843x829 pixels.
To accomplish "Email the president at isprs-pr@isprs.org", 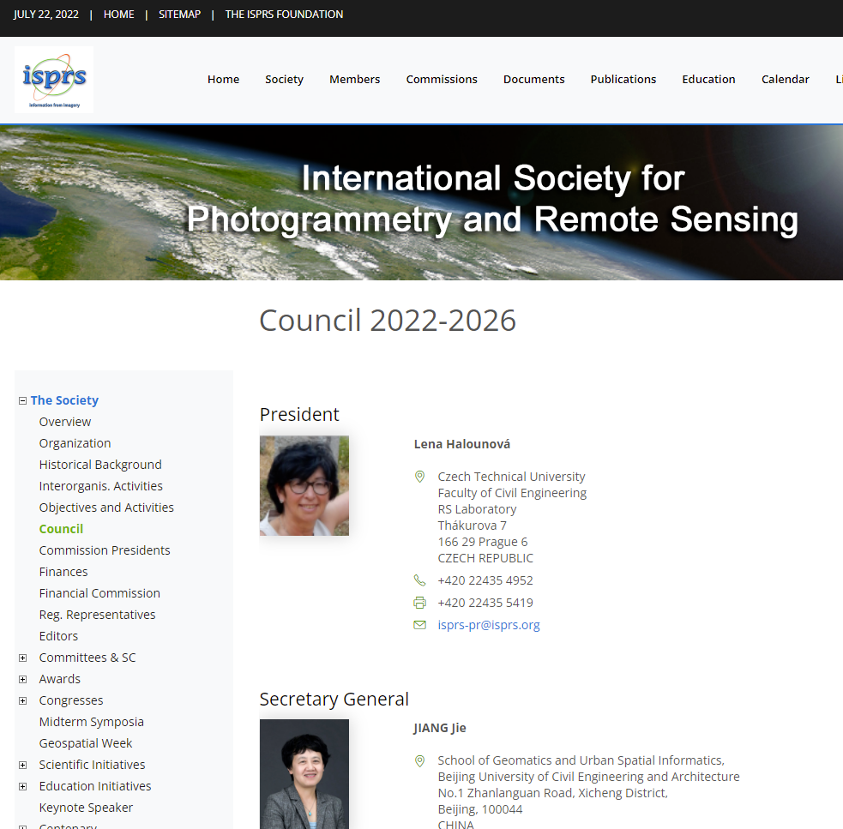I will [489, 625].
